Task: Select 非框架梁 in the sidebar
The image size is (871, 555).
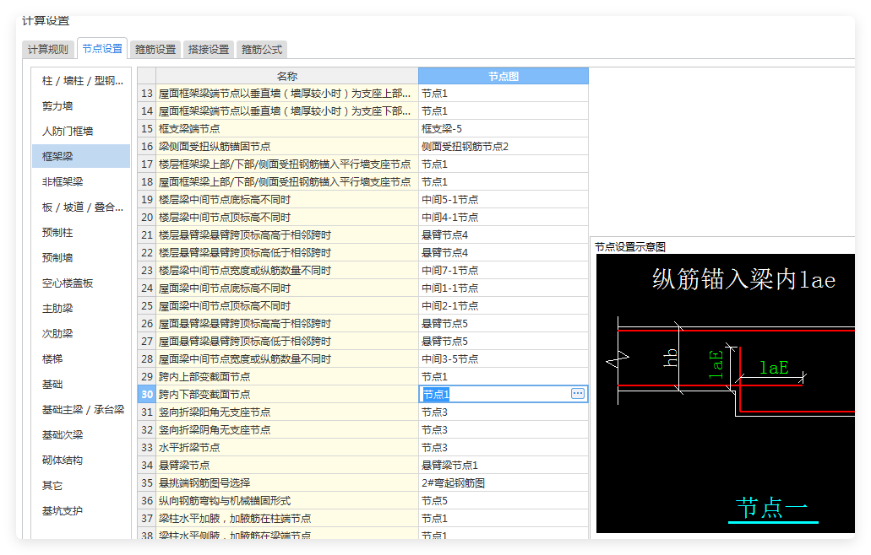Action: pos(81,182)
